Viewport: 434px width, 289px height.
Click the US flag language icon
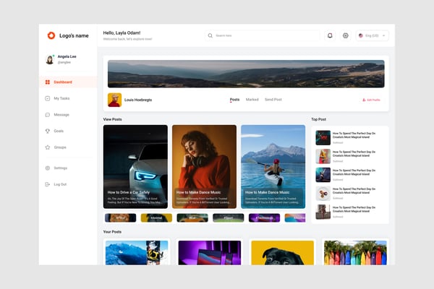point(361,35)
